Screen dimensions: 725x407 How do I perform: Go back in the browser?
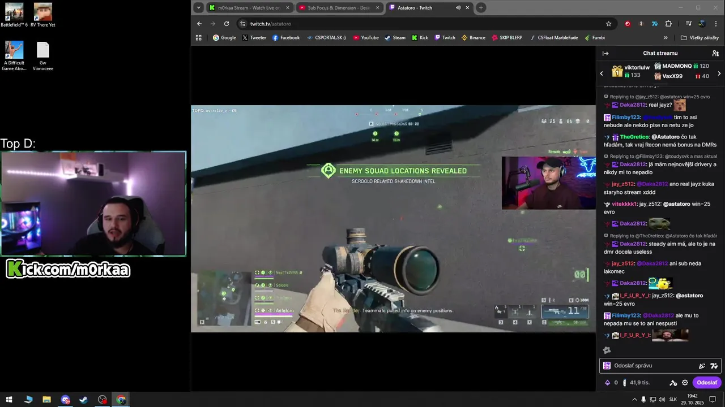(x=199, y=24)
